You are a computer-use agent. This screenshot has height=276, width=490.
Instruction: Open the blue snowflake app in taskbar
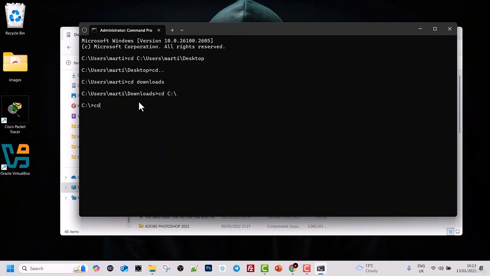tap(222, 268)
